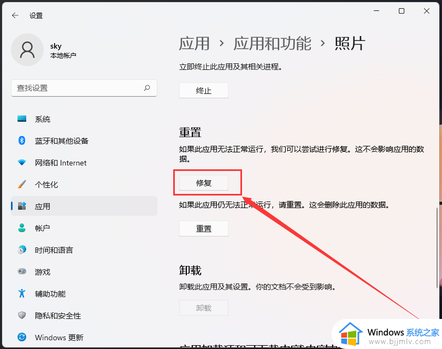Select 网络和 Internet in sidebar
This screenshot has width=442, height=349.
coord(84,163)
